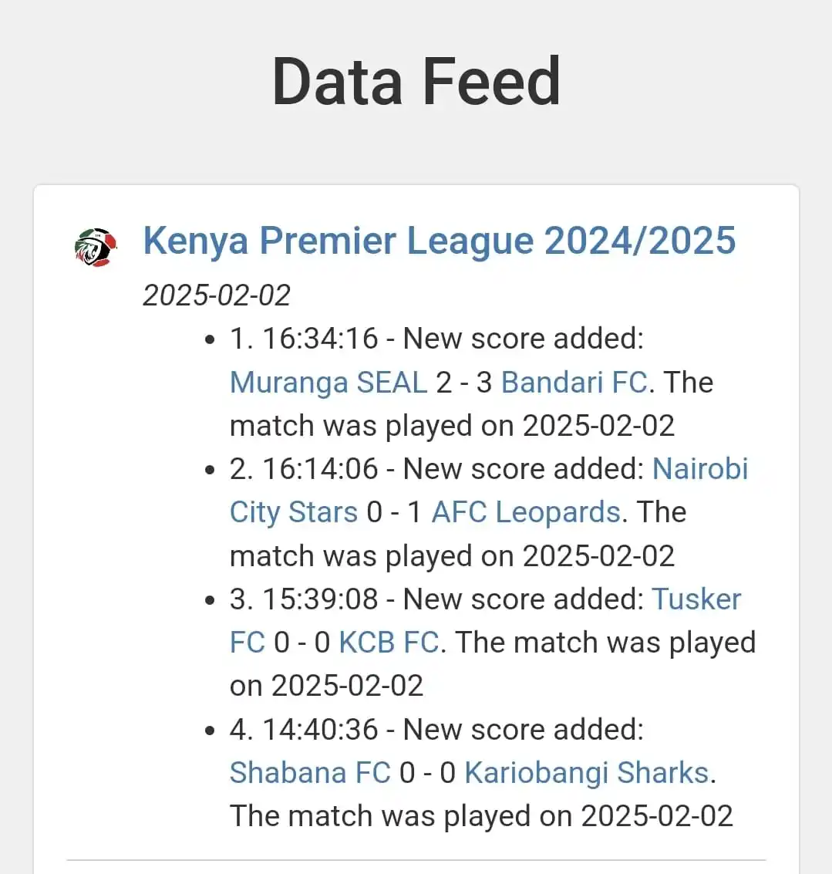832x874 pixels.
Task: Click the italic 2025-02-02 date label
Action: point(217,295)
